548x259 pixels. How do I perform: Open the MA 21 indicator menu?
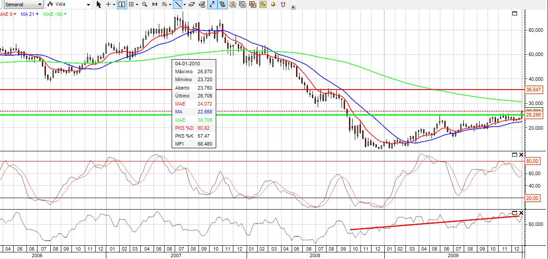[30, 14]
